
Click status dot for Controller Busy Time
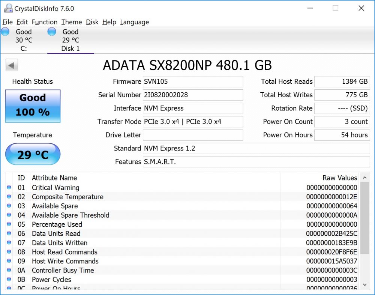[x=9, y=270]
